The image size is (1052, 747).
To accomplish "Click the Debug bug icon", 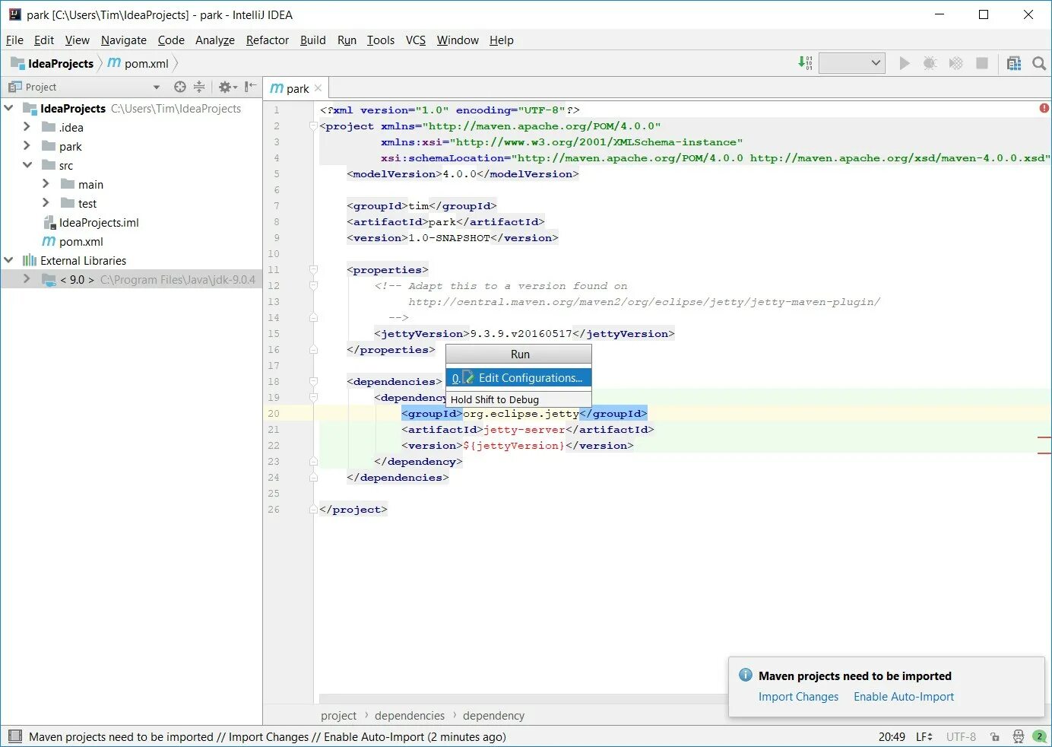I will pos(930,63).
